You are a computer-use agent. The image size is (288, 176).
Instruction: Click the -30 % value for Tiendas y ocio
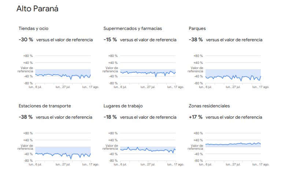(26, 39)
